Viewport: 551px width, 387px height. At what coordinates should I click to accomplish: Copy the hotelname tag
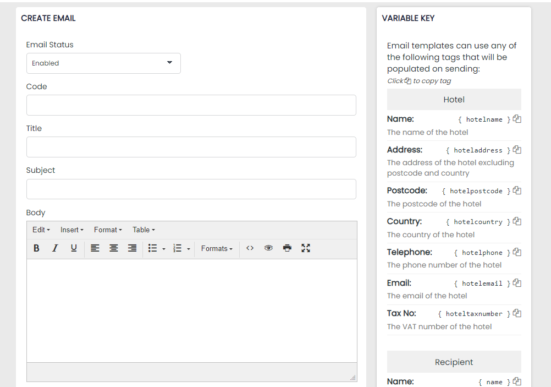(x=517, y=119)
